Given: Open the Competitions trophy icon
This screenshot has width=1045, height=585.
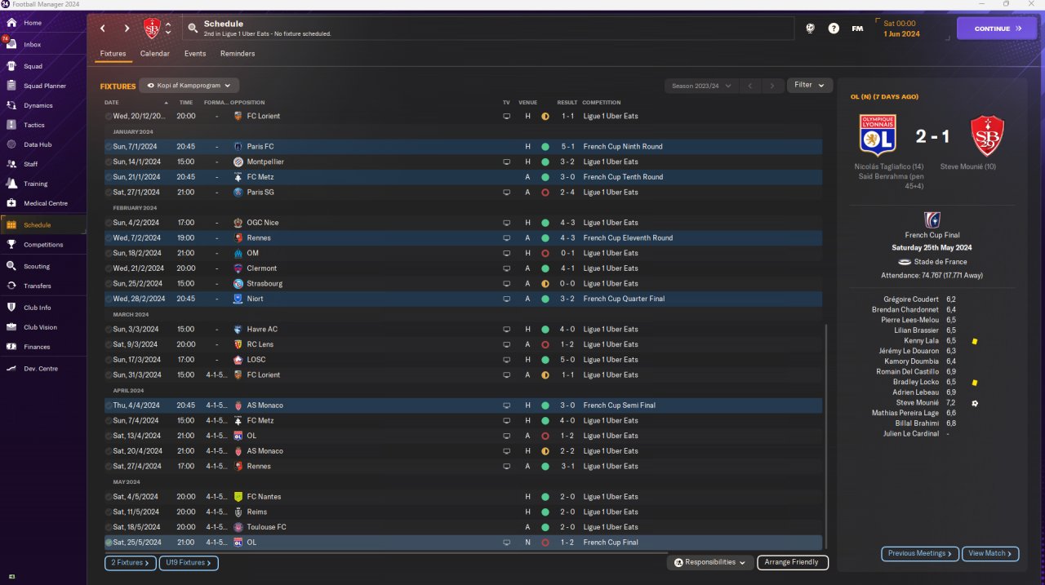Looking at the screenshot, I should click(11, 244).
